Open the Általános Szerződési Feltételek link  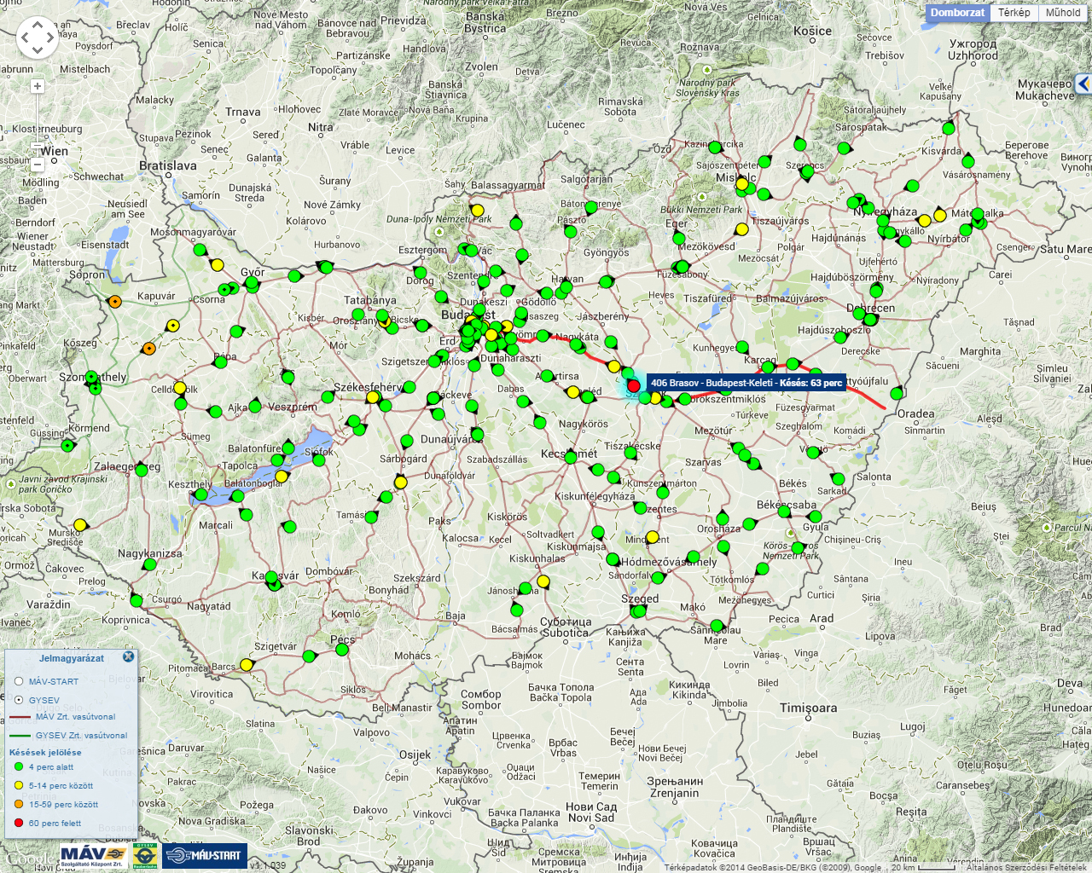1026,868
